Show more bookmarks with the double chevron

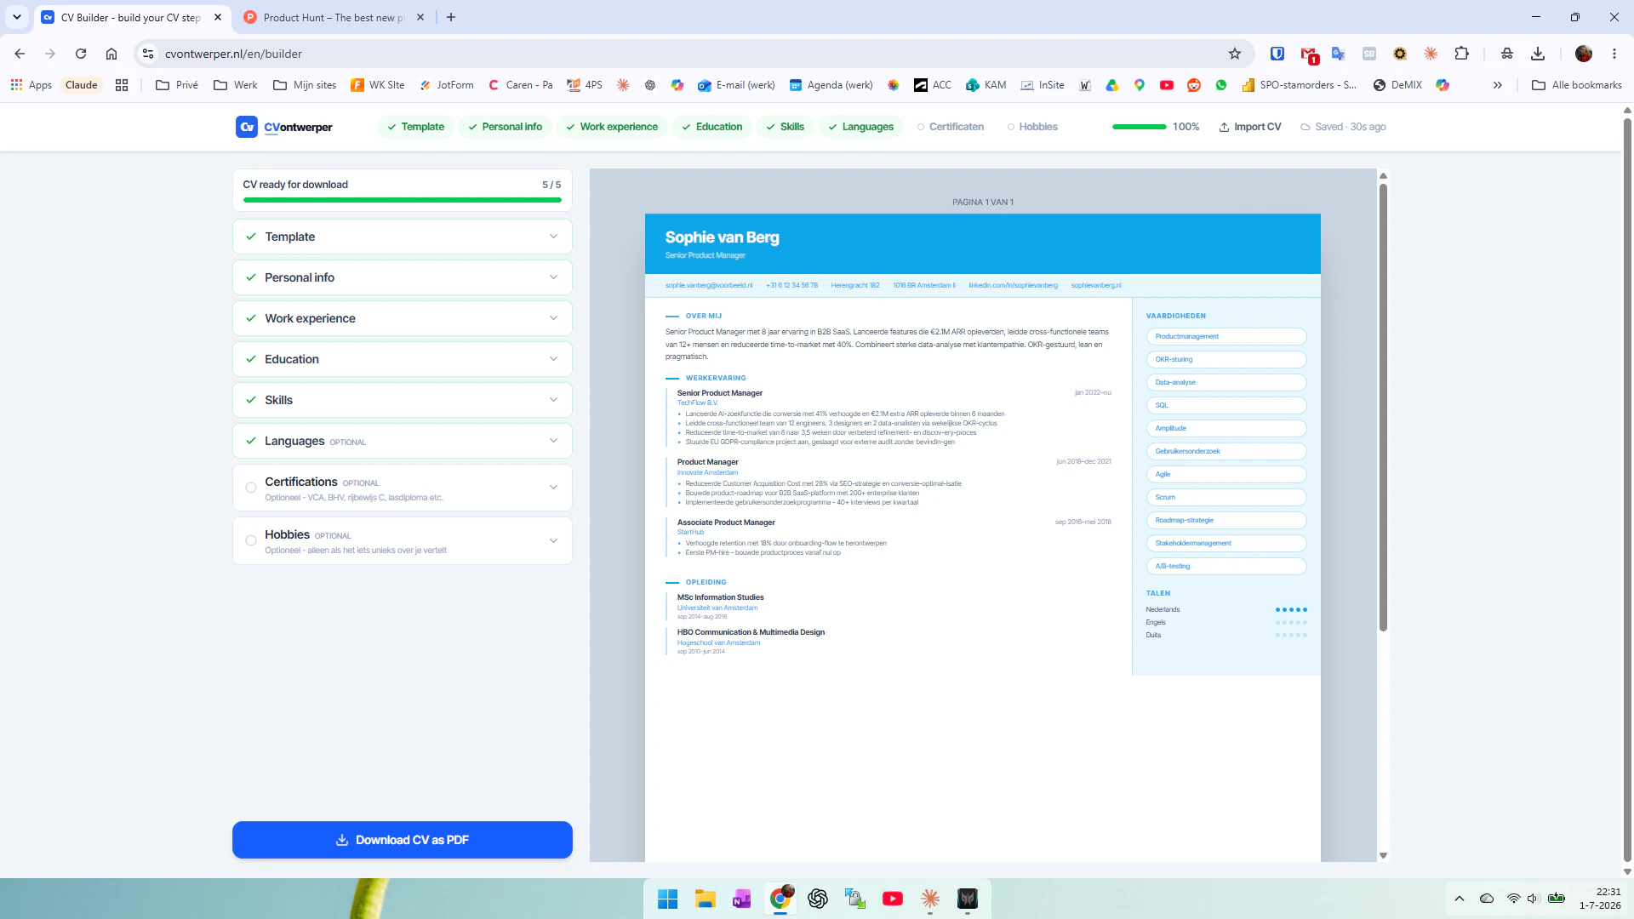(x=1498, y=85)
